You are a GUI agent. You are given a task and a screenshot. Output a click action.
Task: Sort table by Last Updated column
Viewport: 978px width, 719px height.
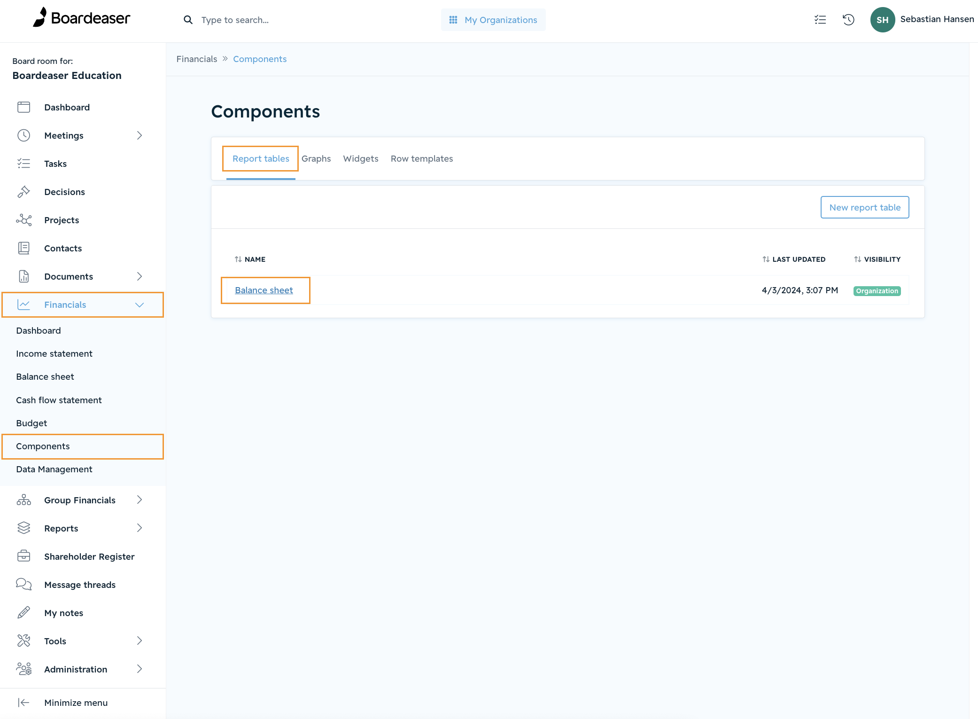point(794,259)
